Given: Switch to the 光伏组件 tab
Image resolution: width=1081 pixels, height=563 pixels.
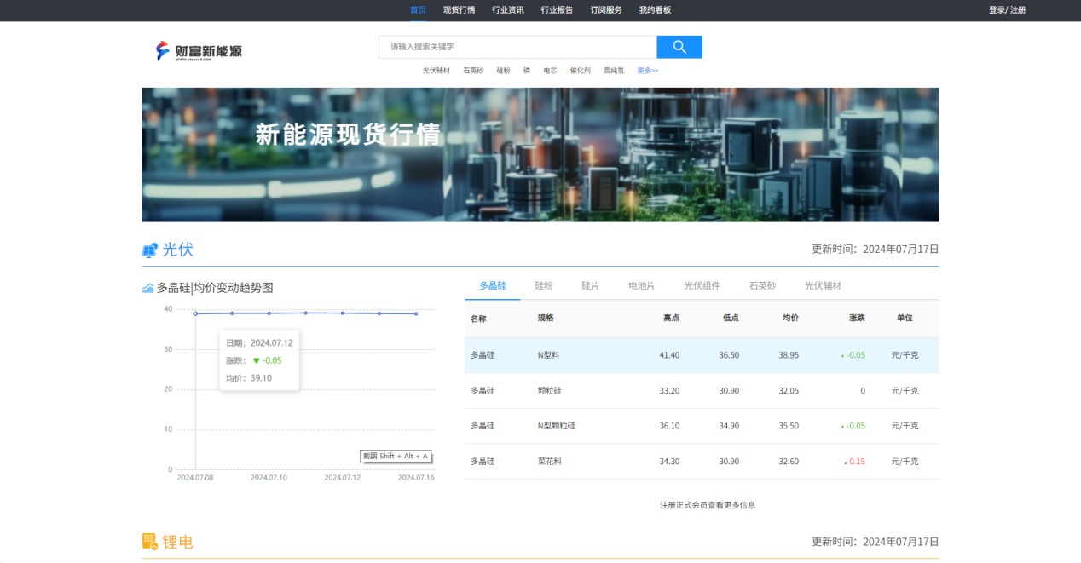Looking at the screenshot, I should click(702, 286).
